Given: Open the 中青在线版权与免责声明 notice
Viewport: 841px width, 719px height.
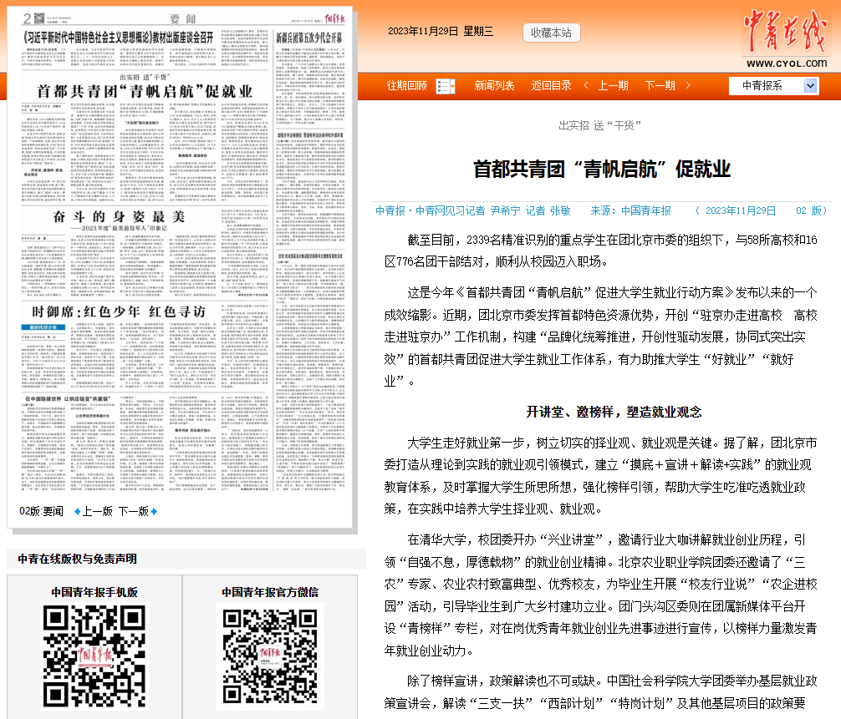Looking at the screenshot, I should [77, 559].
